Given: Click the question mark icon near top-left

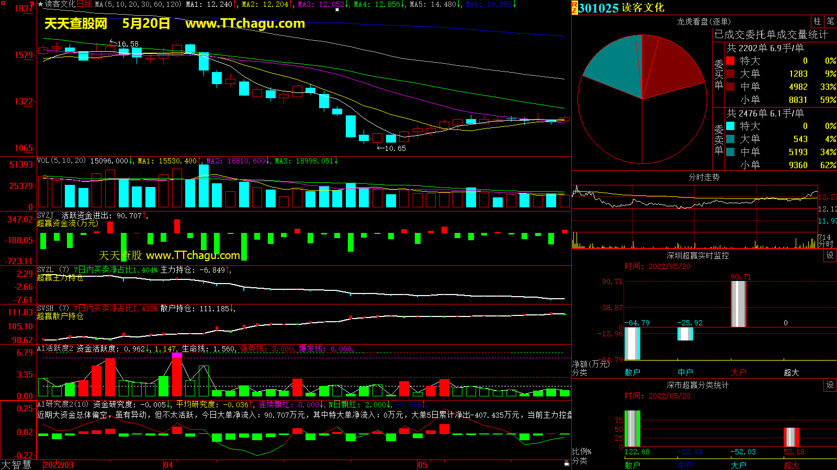Looking at the screenshot, I should (x=32, y=4).
